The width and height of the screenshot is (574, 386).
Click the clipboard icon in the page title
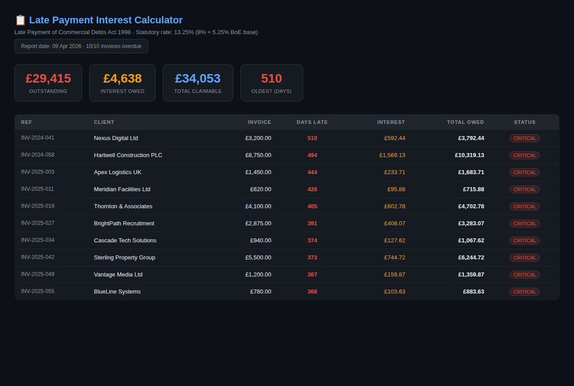(20, 20)
